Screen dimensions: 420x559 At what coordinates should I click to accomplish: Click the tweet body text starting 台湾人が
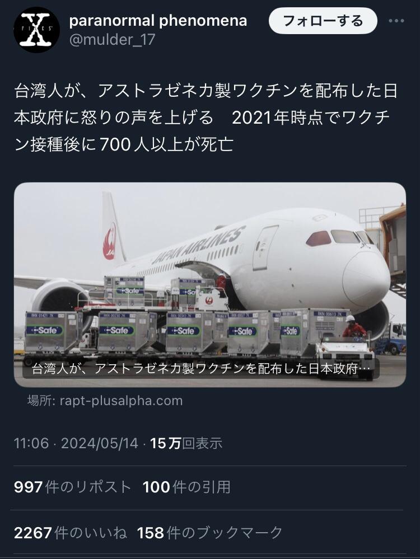coord(206,118)
